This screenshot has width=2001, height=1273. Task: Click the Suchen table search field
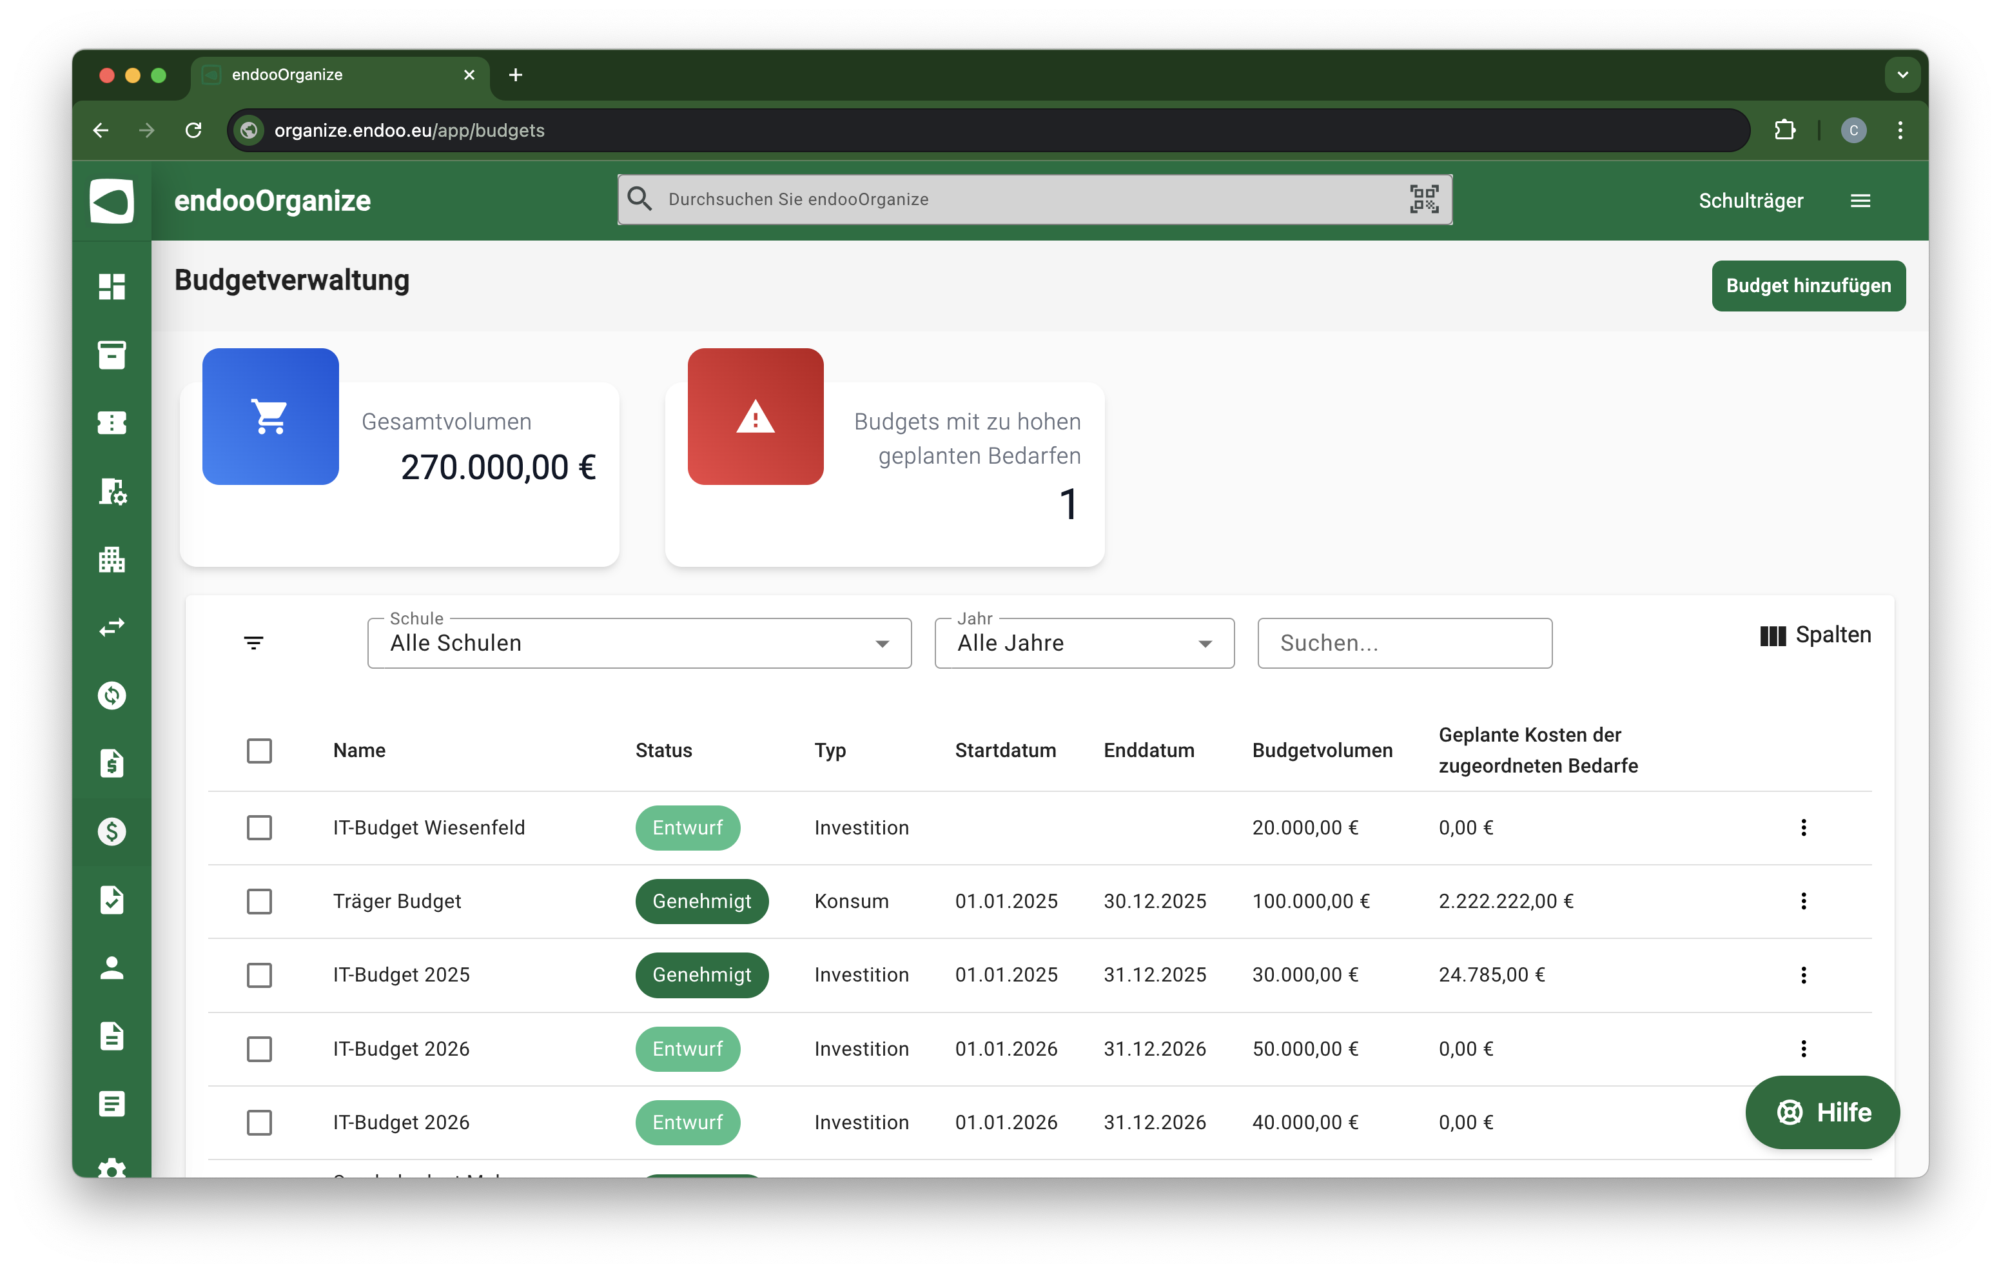tap(1403, 644)
